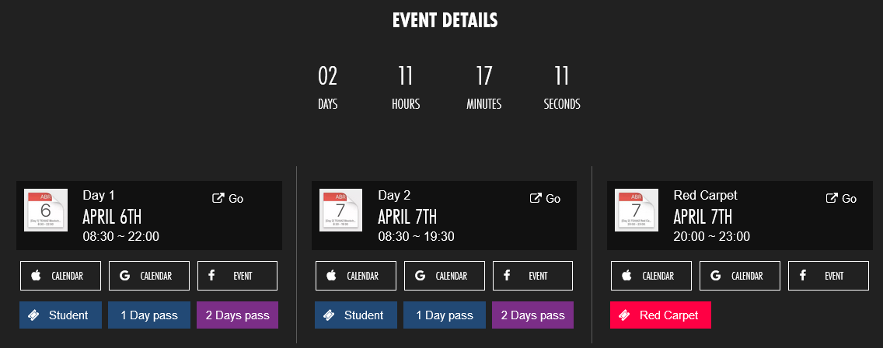Get the Red Carpet ticket
This screenshot has width=883, height=348.
661,315
